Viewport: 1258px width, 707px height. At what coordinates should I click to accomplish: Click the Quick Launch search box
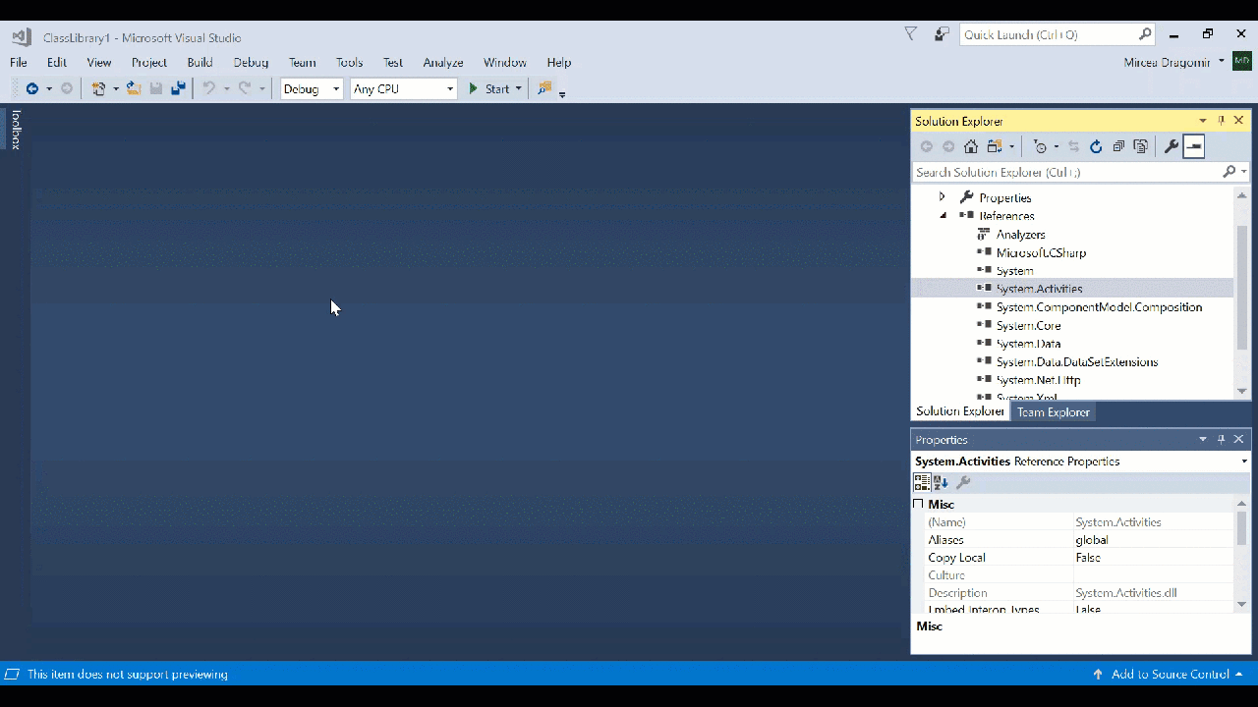point(1050,34)
